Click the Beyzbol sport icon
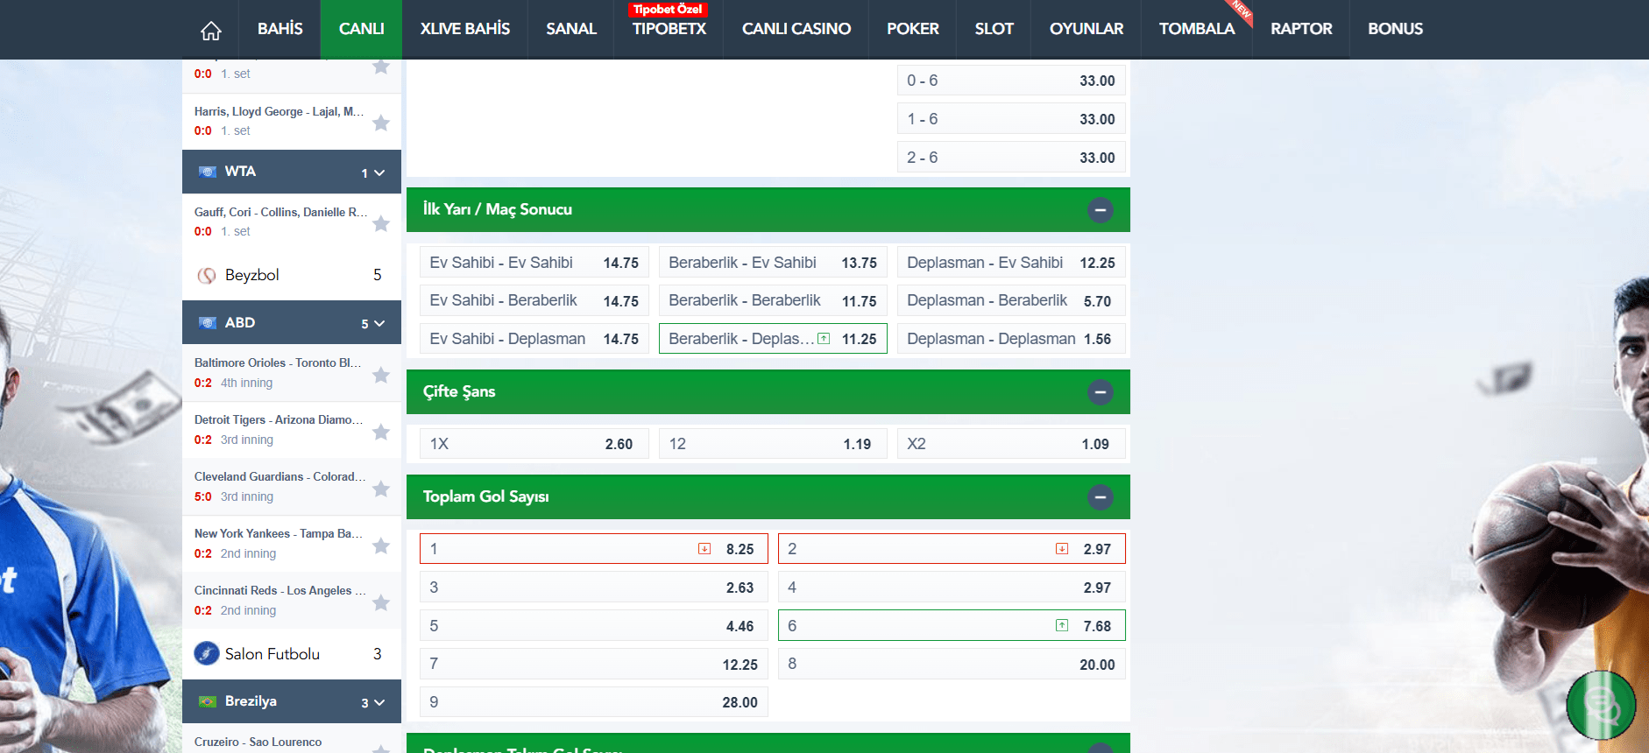 (x=207, y=276)
